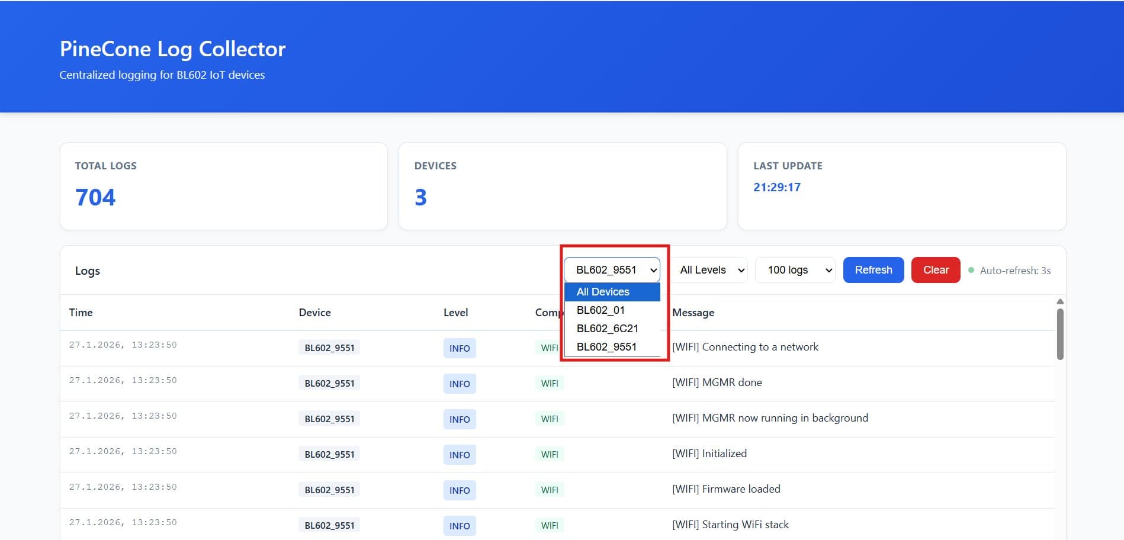
Task: Open the All Levels filter dropdown
Action: click(x=710, y=270)
